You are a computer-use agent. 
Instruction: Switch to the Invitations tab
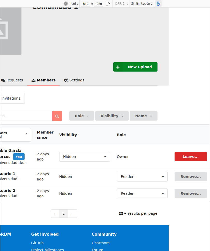click(10, 98)
